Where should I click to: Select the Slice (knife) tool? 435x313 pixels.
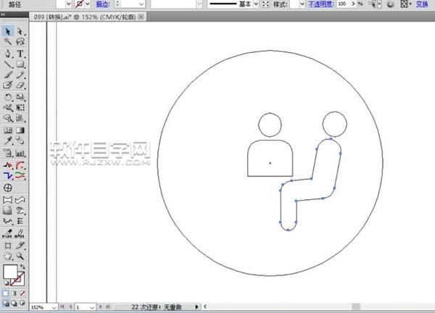[x=20, y=246]
